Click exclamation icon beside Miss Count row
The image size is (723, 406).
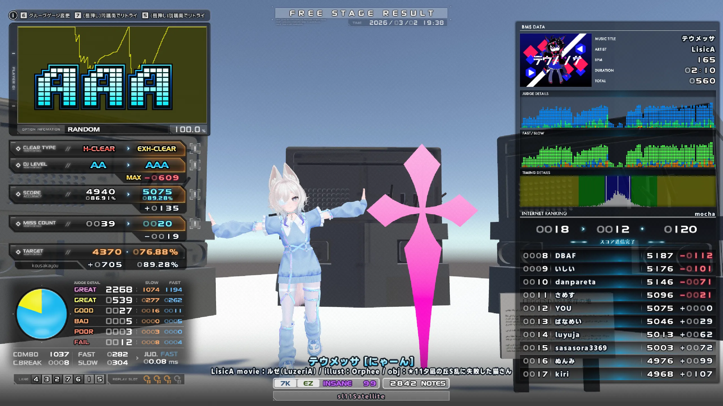195,224
